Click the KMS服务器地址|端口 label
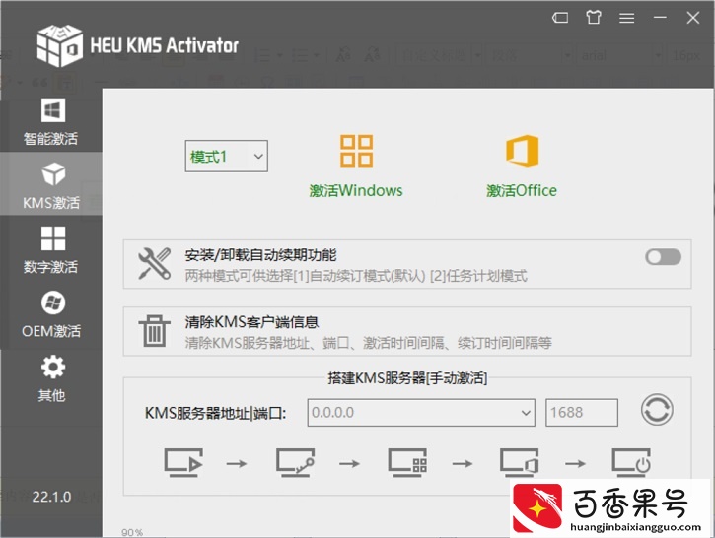The height and width of the screenshot is (538, 715). point(215,413)
